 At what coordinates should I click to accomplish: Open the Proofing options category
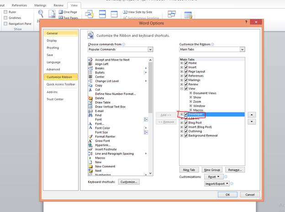(x=61, y=48)
